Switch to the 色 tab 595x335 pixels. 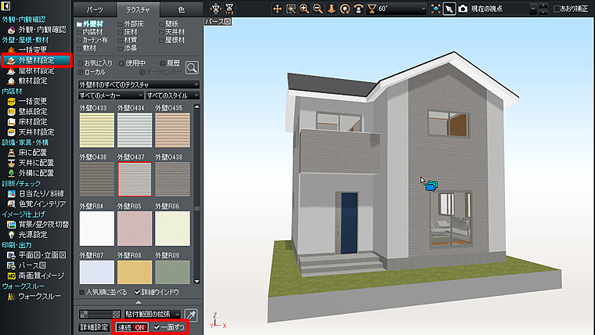(182, 9)
